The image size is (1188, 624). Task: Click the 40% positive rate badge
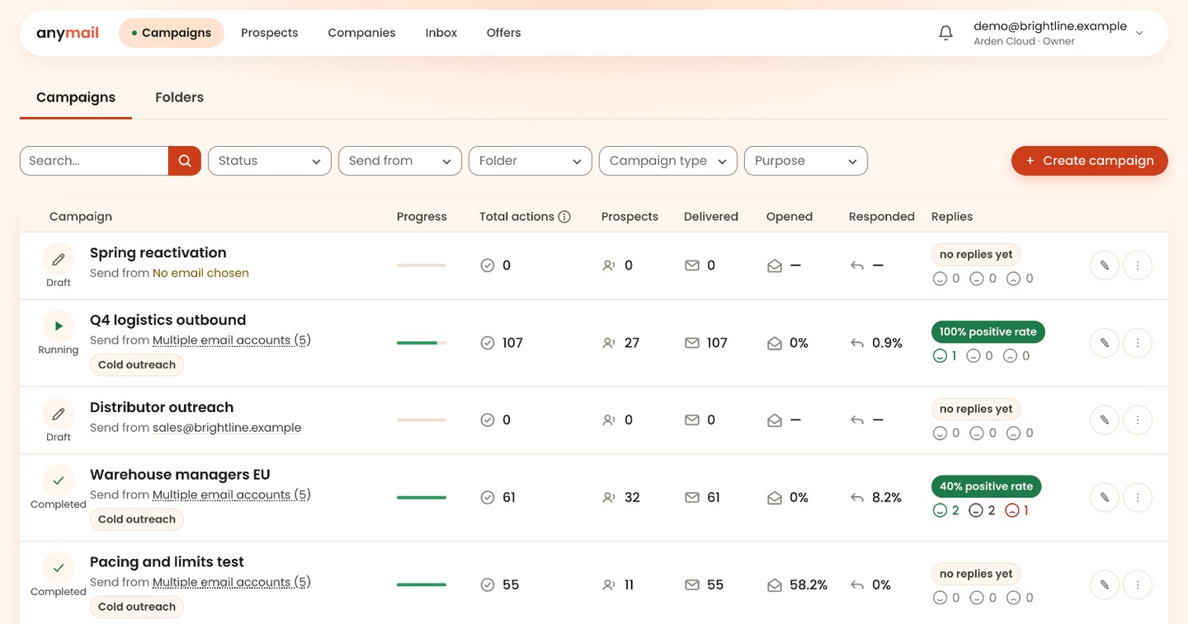point(987,486)
